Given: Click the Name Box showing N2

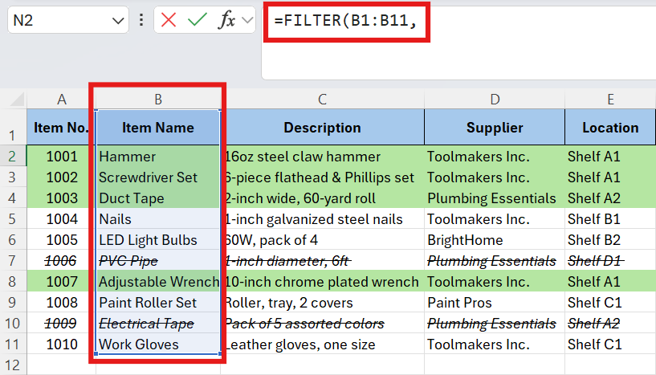Looking at the screenshot, I should coord(56,20).
